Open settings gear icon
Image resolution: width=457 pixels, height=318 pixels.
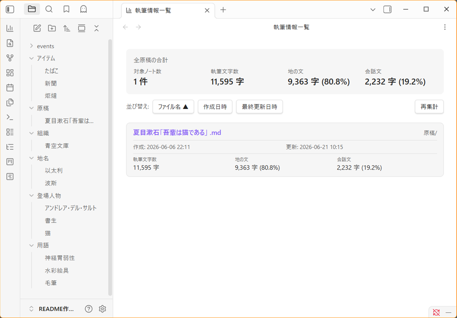point(102,309)
